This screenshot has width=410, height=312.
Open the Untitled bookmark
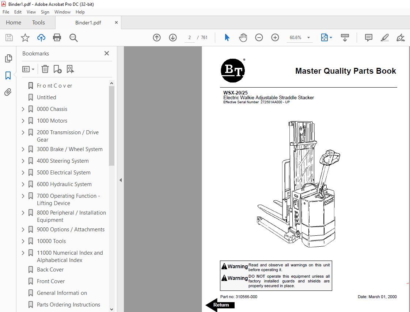click(46, 97)
